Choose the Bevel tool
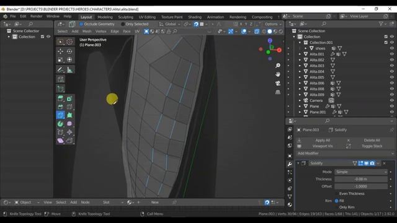 (61, 107)
